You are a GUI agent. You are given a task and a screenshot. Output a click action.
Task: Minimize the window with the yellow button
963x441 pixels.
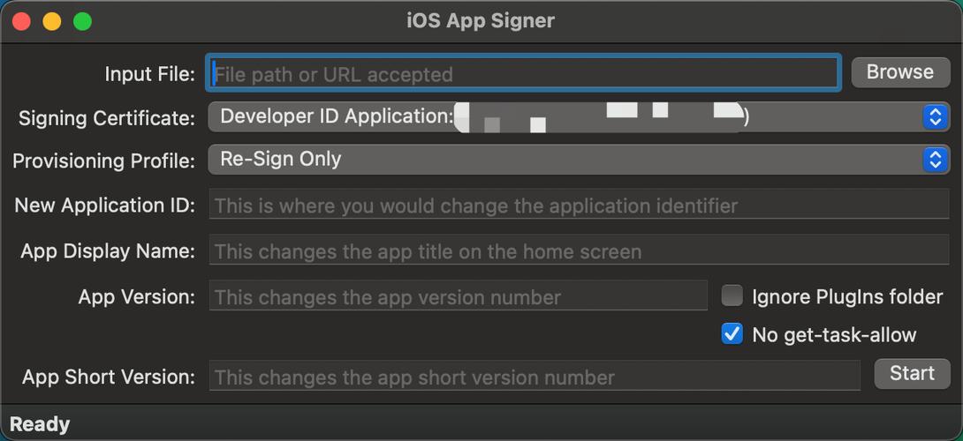(x=51, y=21)
